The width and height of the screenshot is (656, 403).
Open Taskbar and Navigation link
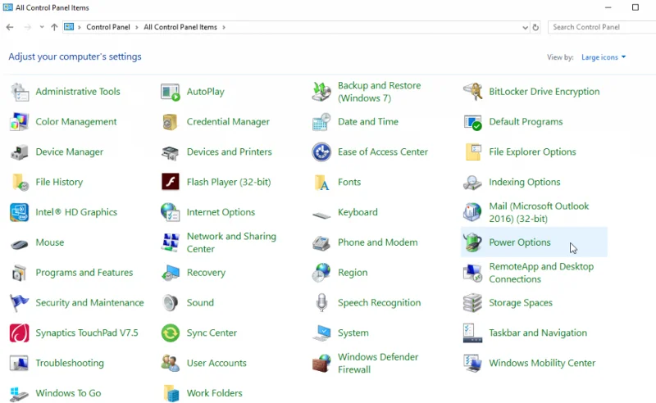538,333
